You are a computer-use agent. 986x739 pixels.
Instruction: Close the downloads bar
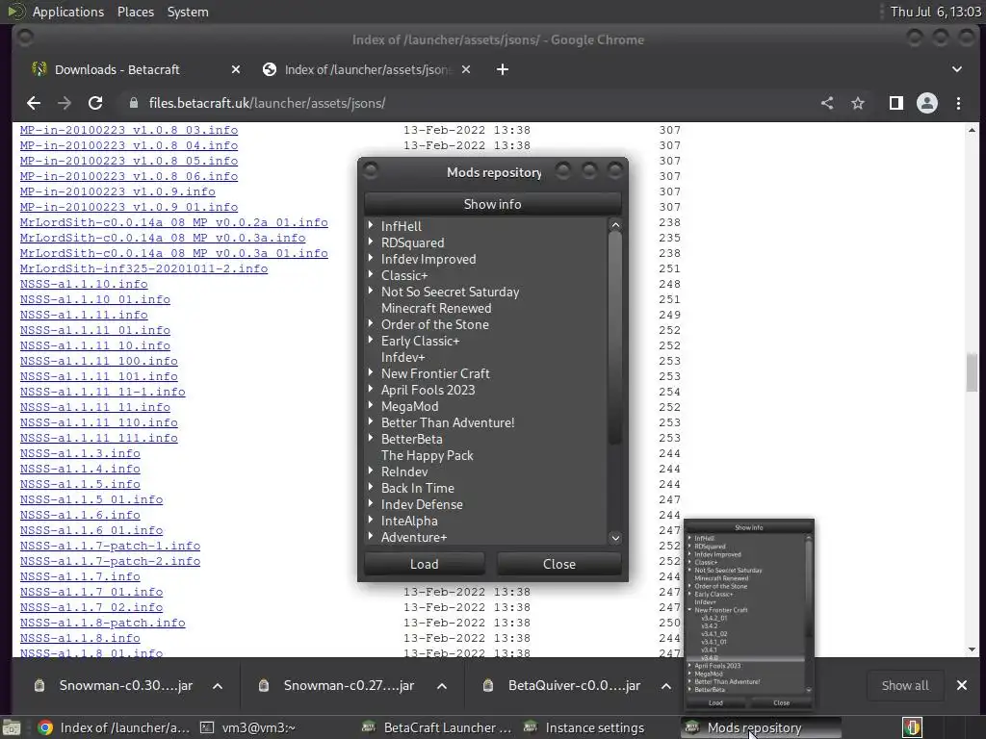coord(962,685)
